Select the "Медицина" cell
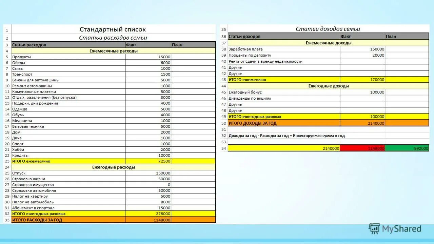 [x=68, y=121]
